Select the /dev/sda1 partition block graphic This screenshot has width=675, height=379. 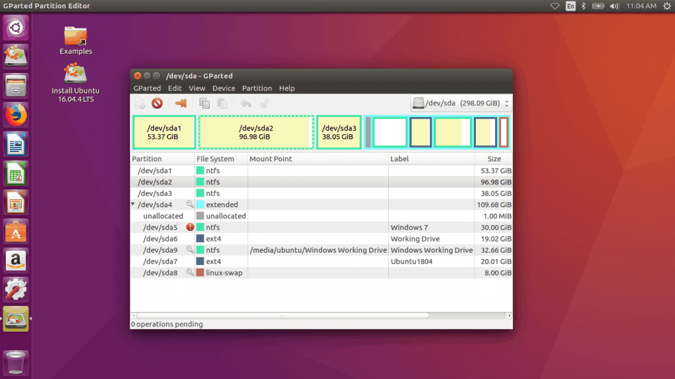tap(163, 132)
